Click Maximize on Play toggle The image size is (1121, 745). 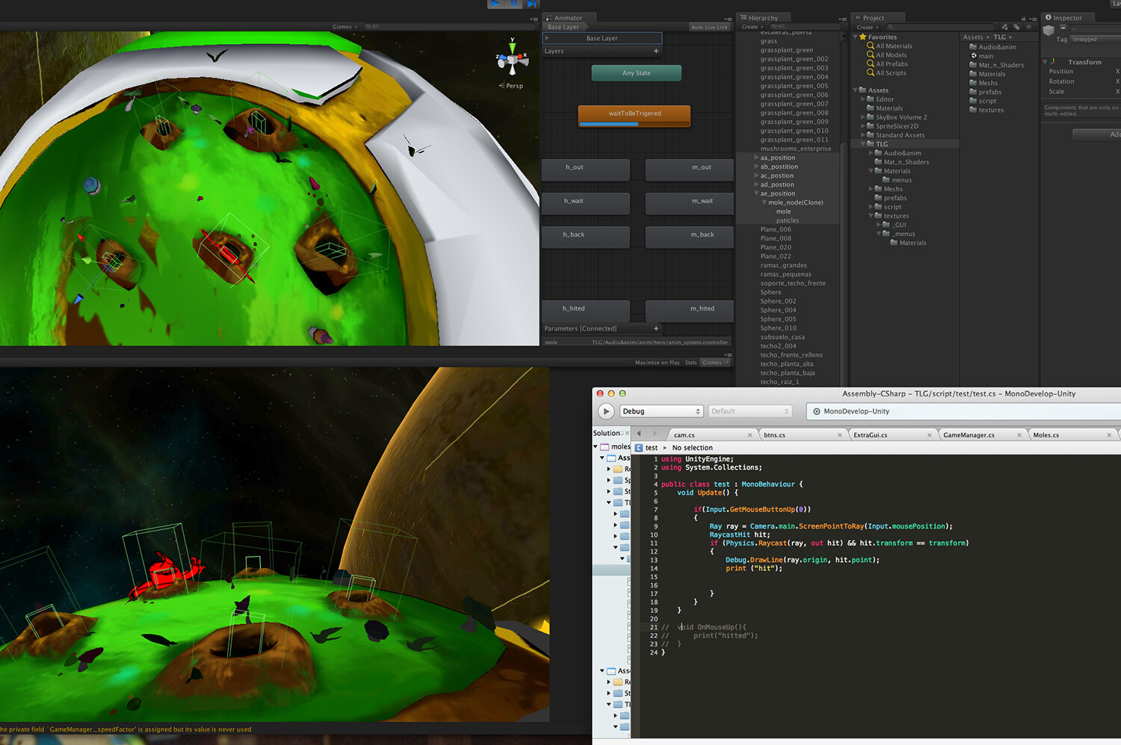(657, 362)
